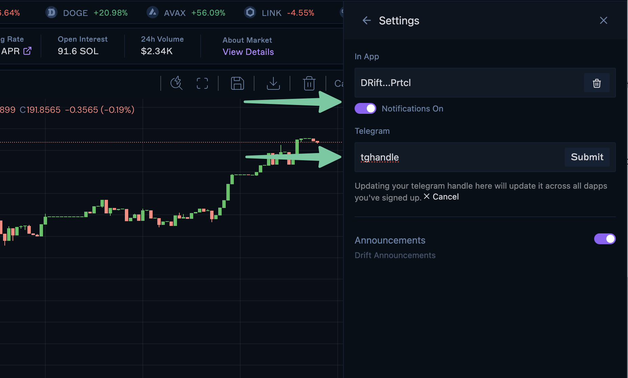
Task: Open View Details for the market
Action: [248, 52]
